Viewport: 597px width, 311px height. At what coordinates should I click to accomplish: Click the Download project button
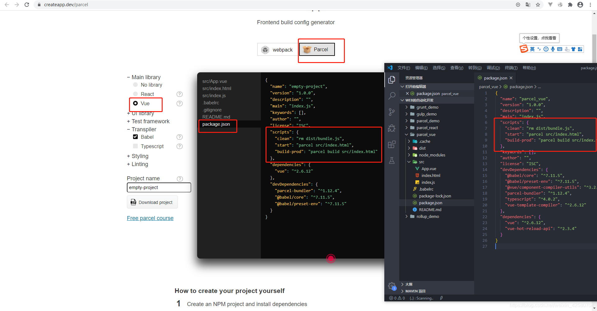(152, 202)
